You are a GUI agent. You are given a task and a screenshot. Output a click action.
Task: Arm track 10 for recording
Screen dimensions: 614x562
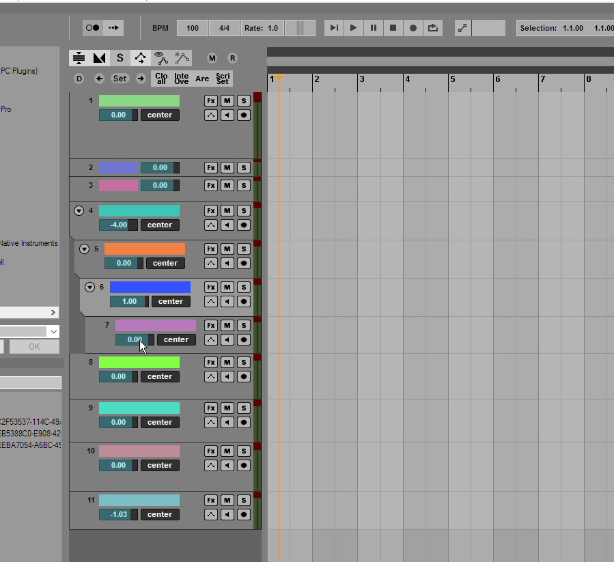tap(244, 465)
